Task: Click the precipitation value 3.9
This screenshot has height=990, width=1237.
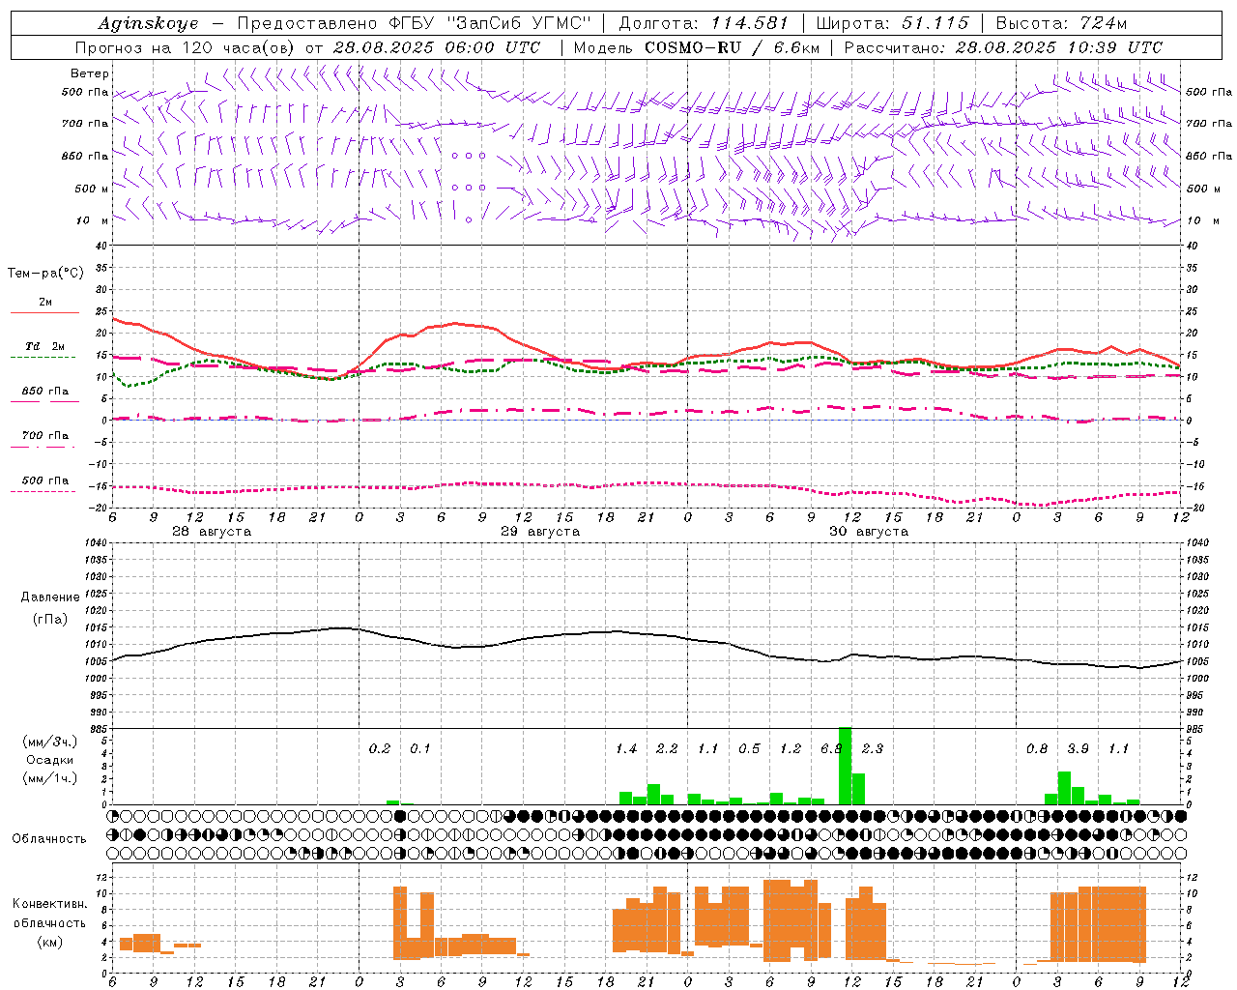Action: click(1078, 749)
